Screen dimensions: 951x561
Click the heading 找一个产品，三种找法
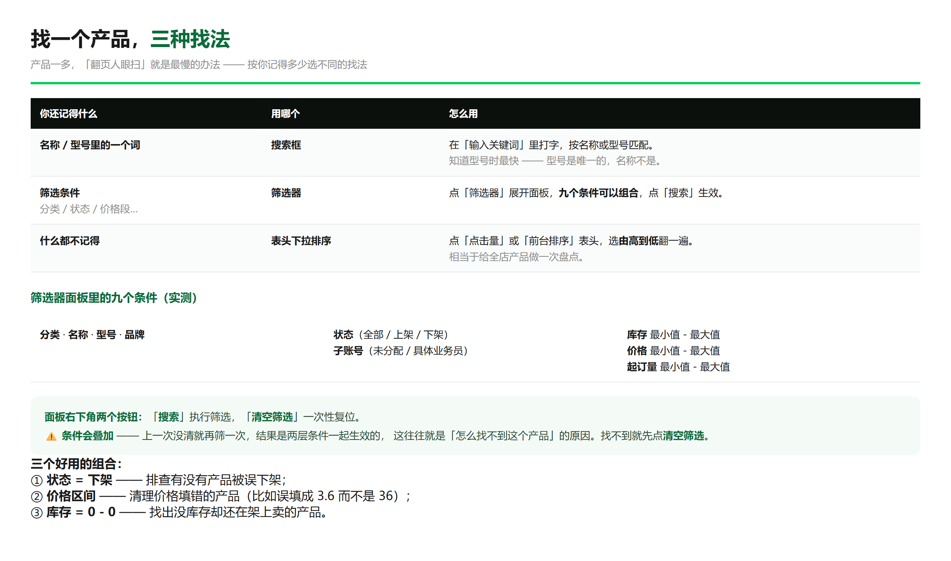[130, 39]
